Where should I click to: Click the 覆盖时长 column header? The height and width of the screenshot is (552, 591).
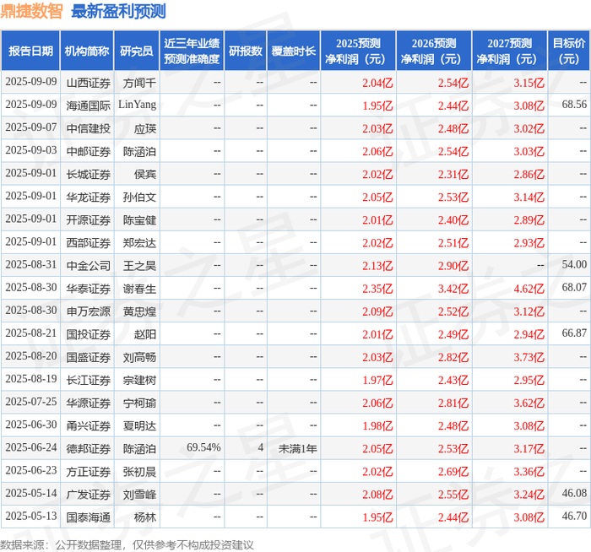point(294,51)
